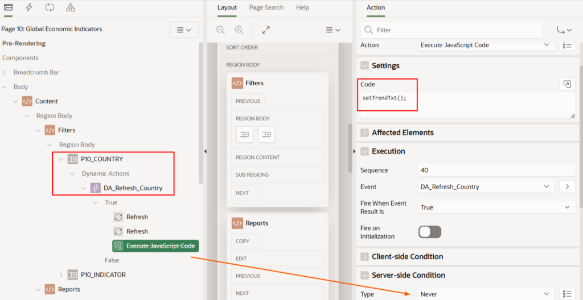Click the Filters region icon in tree
Image resolution: width=583 pixels, height=300 pixels.
(x=50, y=130)
